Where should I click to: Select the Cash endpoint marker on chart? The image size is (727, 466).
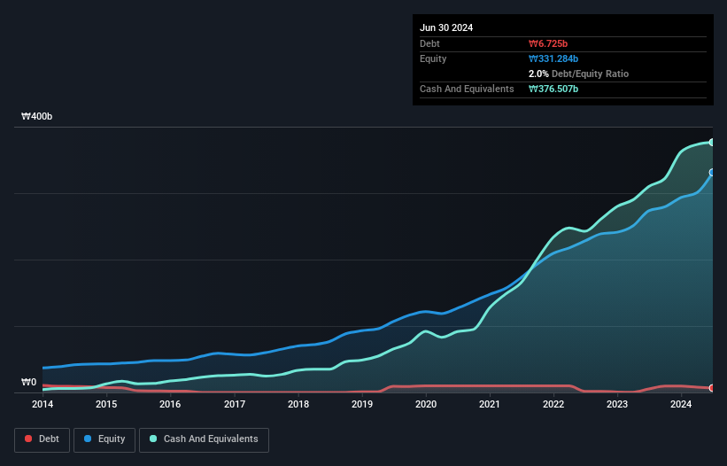(712, 143)
